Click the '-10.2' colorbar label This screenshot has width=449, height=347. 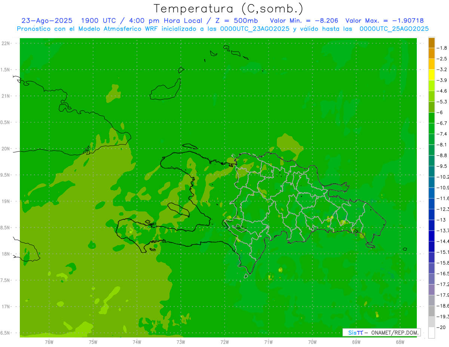click(x=443, y=177)
